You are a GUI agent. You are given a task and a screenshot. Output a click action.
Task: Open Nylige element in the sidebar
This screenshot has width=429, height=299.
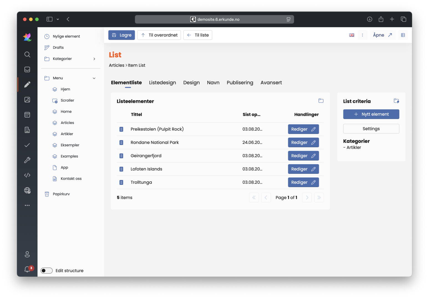coord(66,37)
